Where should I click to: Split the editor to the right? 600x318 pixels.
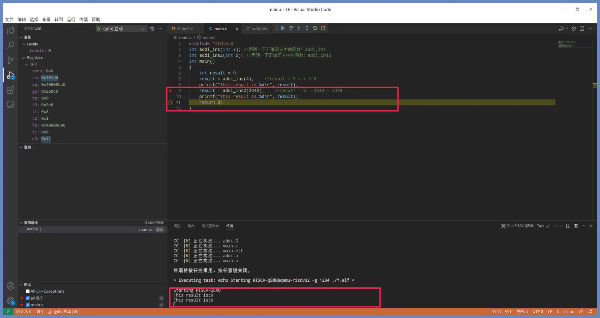582,29
